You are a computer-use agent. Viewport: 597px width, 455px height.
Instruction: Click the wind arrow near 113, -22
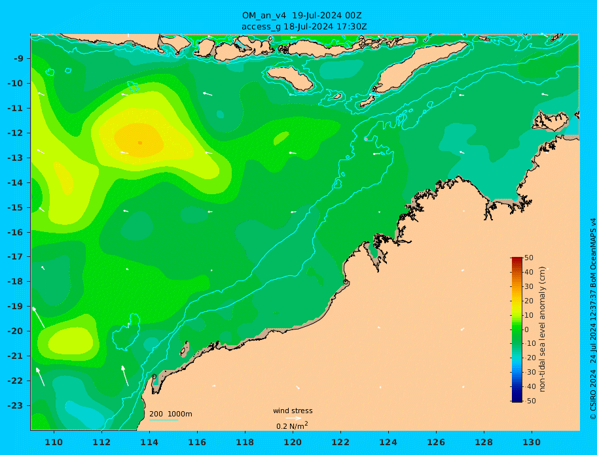tap(125, 375)
